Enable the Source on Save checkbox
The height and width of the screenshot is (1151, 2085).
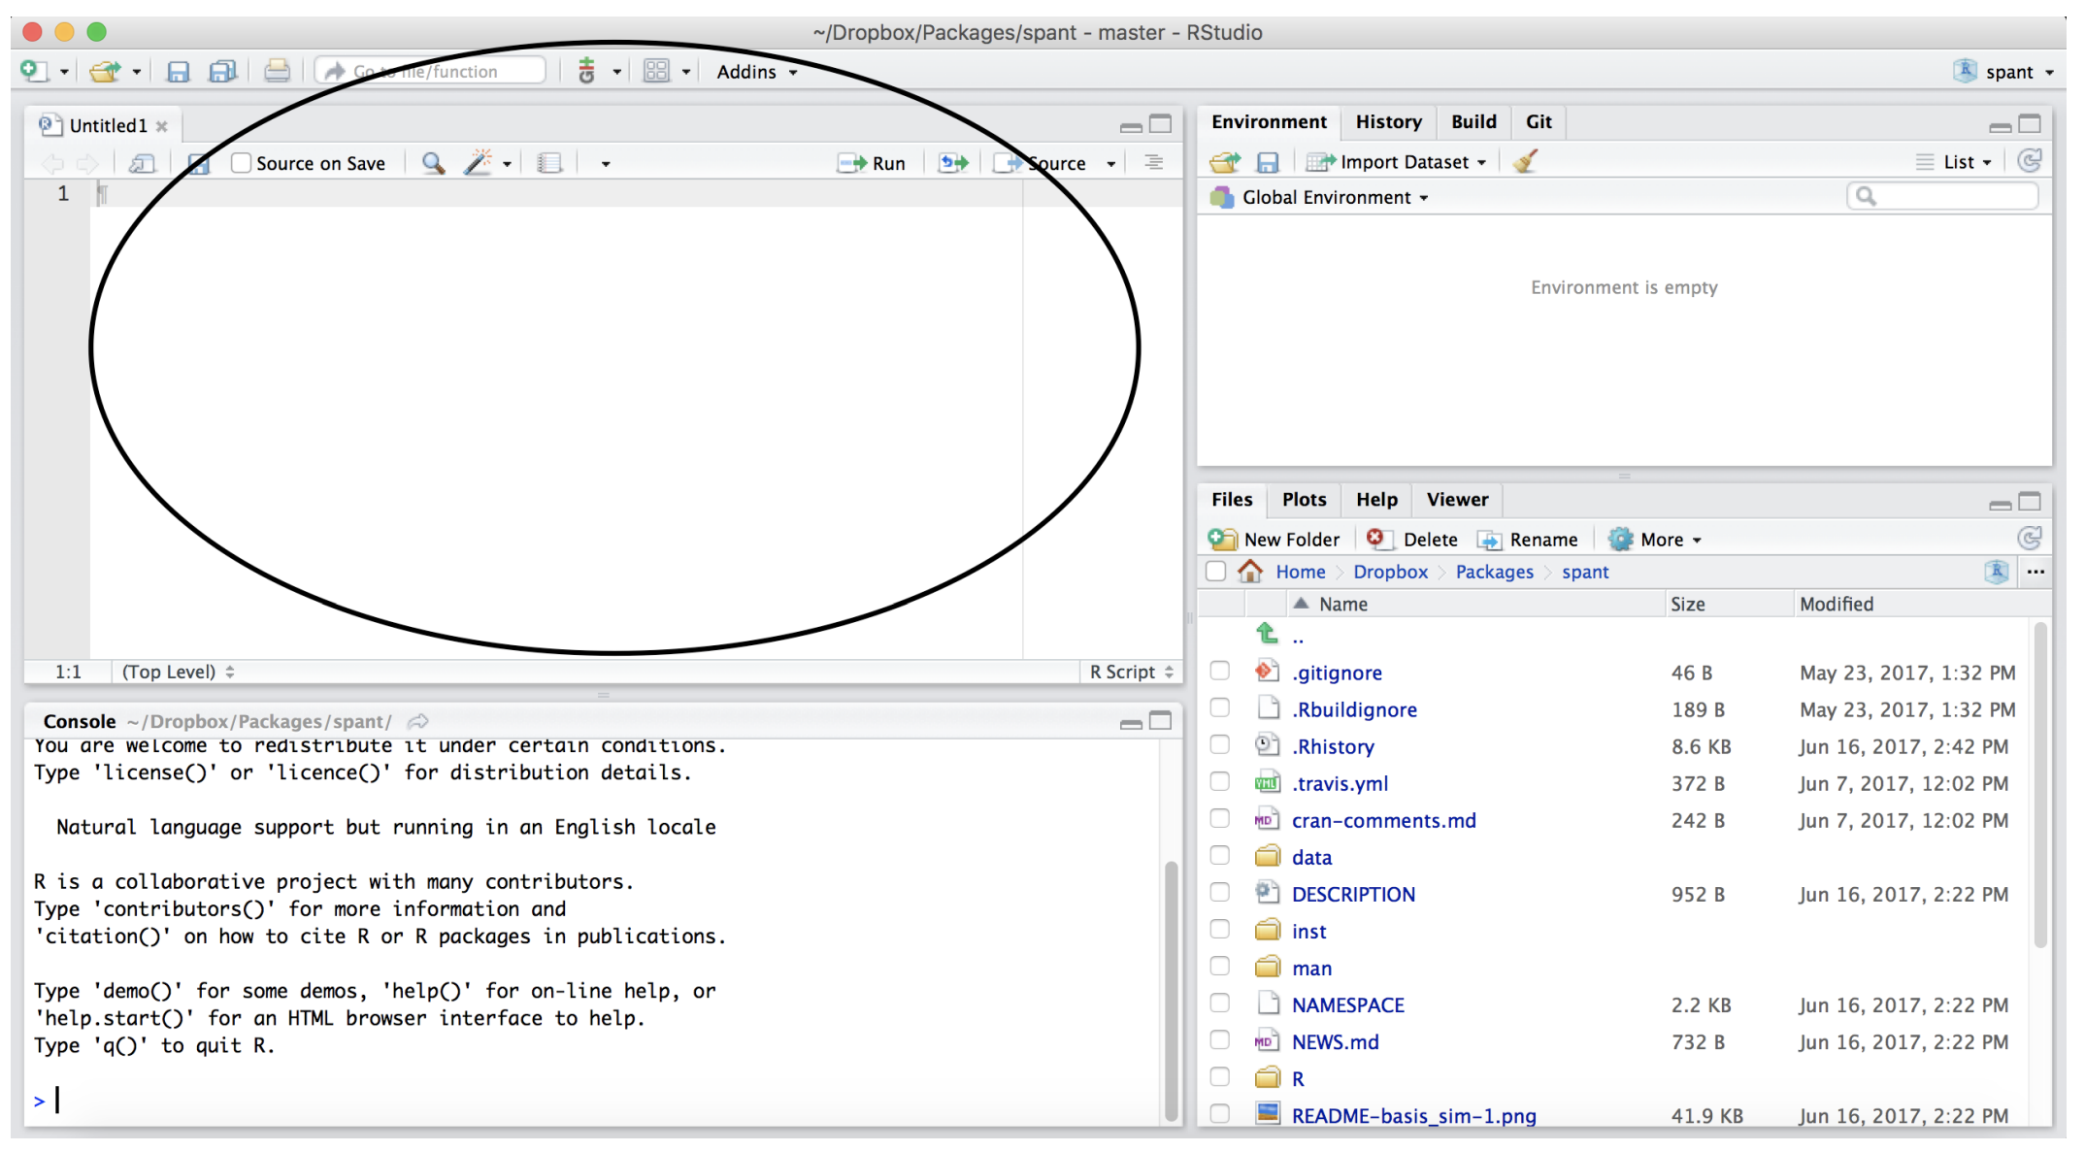pyautogui.click(x=242, y=163)
